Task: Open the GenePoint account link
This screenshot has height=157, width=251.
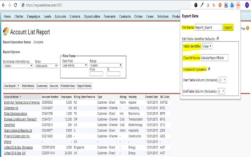Action: point(9,125)
